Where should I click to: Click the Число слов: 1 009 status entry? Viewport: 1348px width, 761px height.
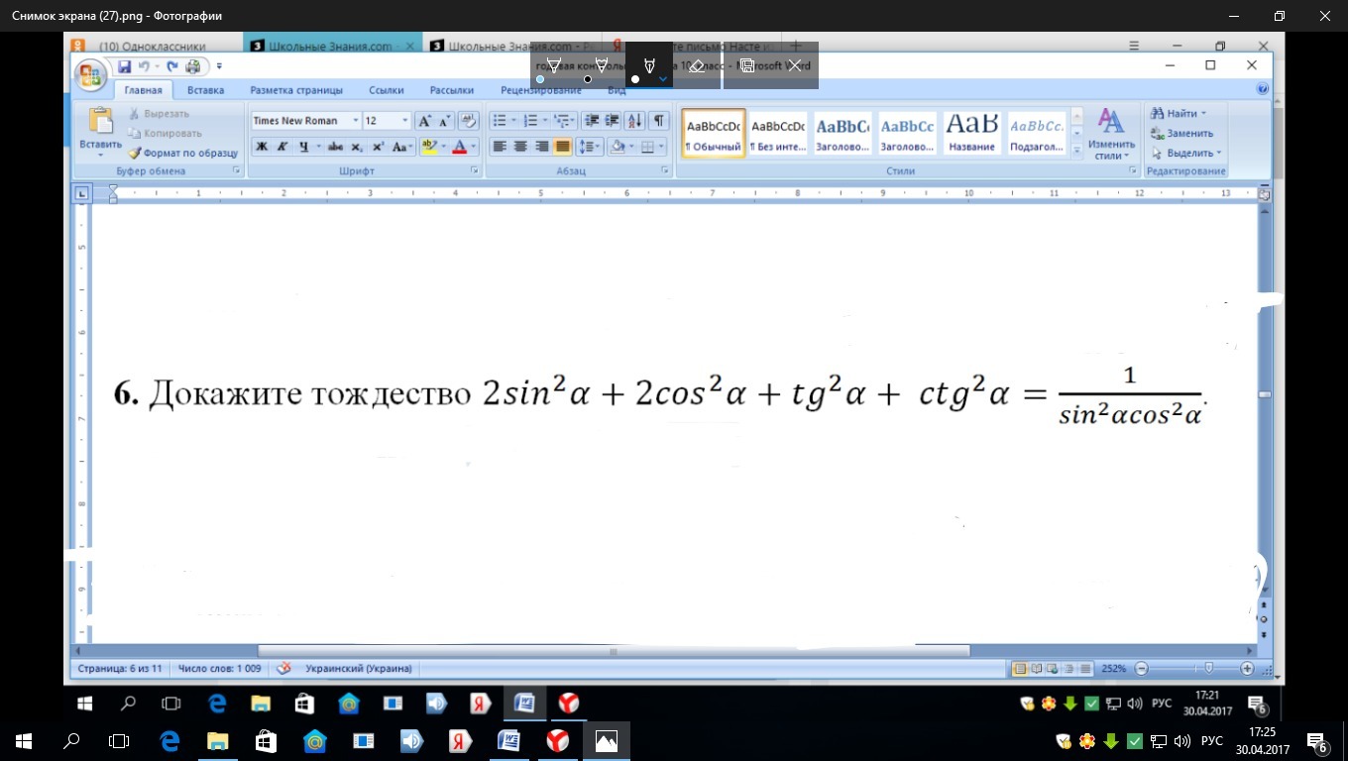coord(219,669)
